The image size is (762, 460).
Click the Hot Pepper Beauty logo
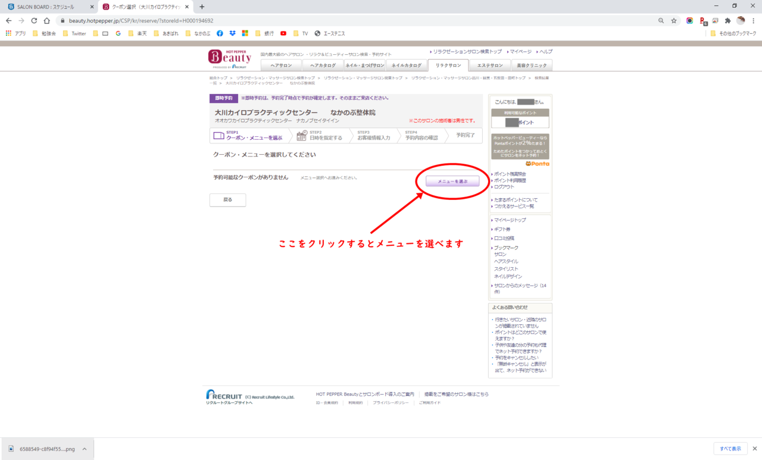click(x=230, y=59)
